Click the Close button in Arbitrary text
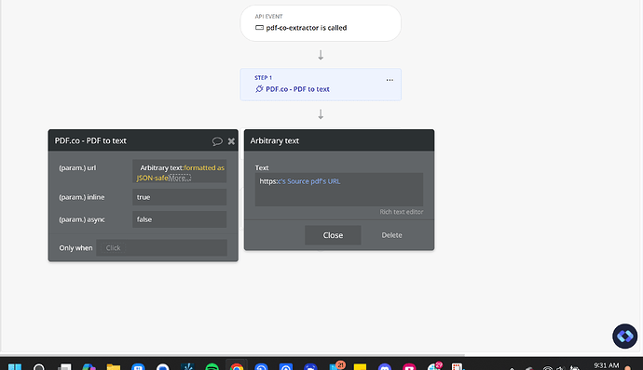 click(333, 235)
